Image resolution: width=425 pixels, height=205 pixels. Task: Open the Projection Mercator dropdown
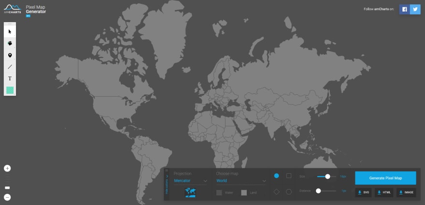click(191, 180)
